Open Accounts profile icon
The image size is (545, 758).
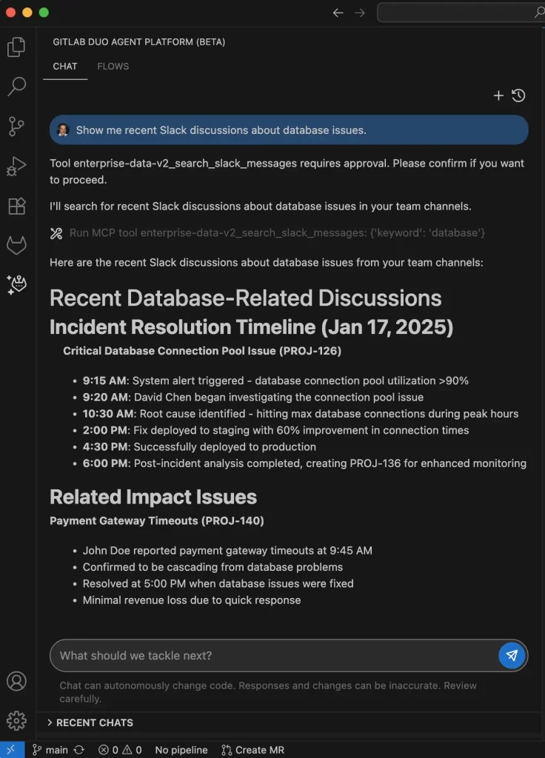(16, 681)
